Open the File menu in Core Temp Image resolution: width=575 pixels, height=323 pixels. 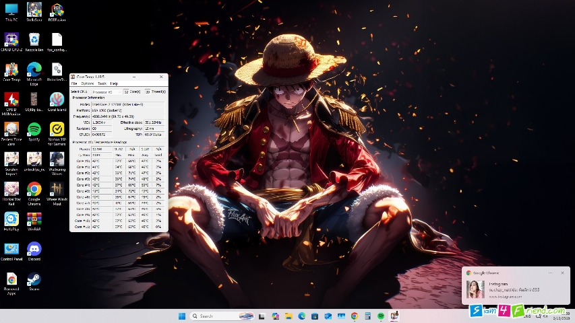pos(74,83)
